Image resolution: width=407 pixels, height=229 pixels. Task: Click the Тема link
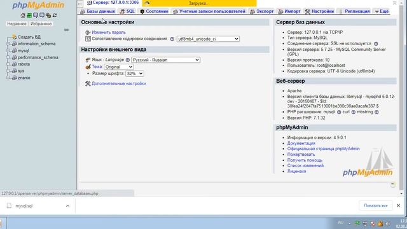pyautogui.click(x=97, y=67)
